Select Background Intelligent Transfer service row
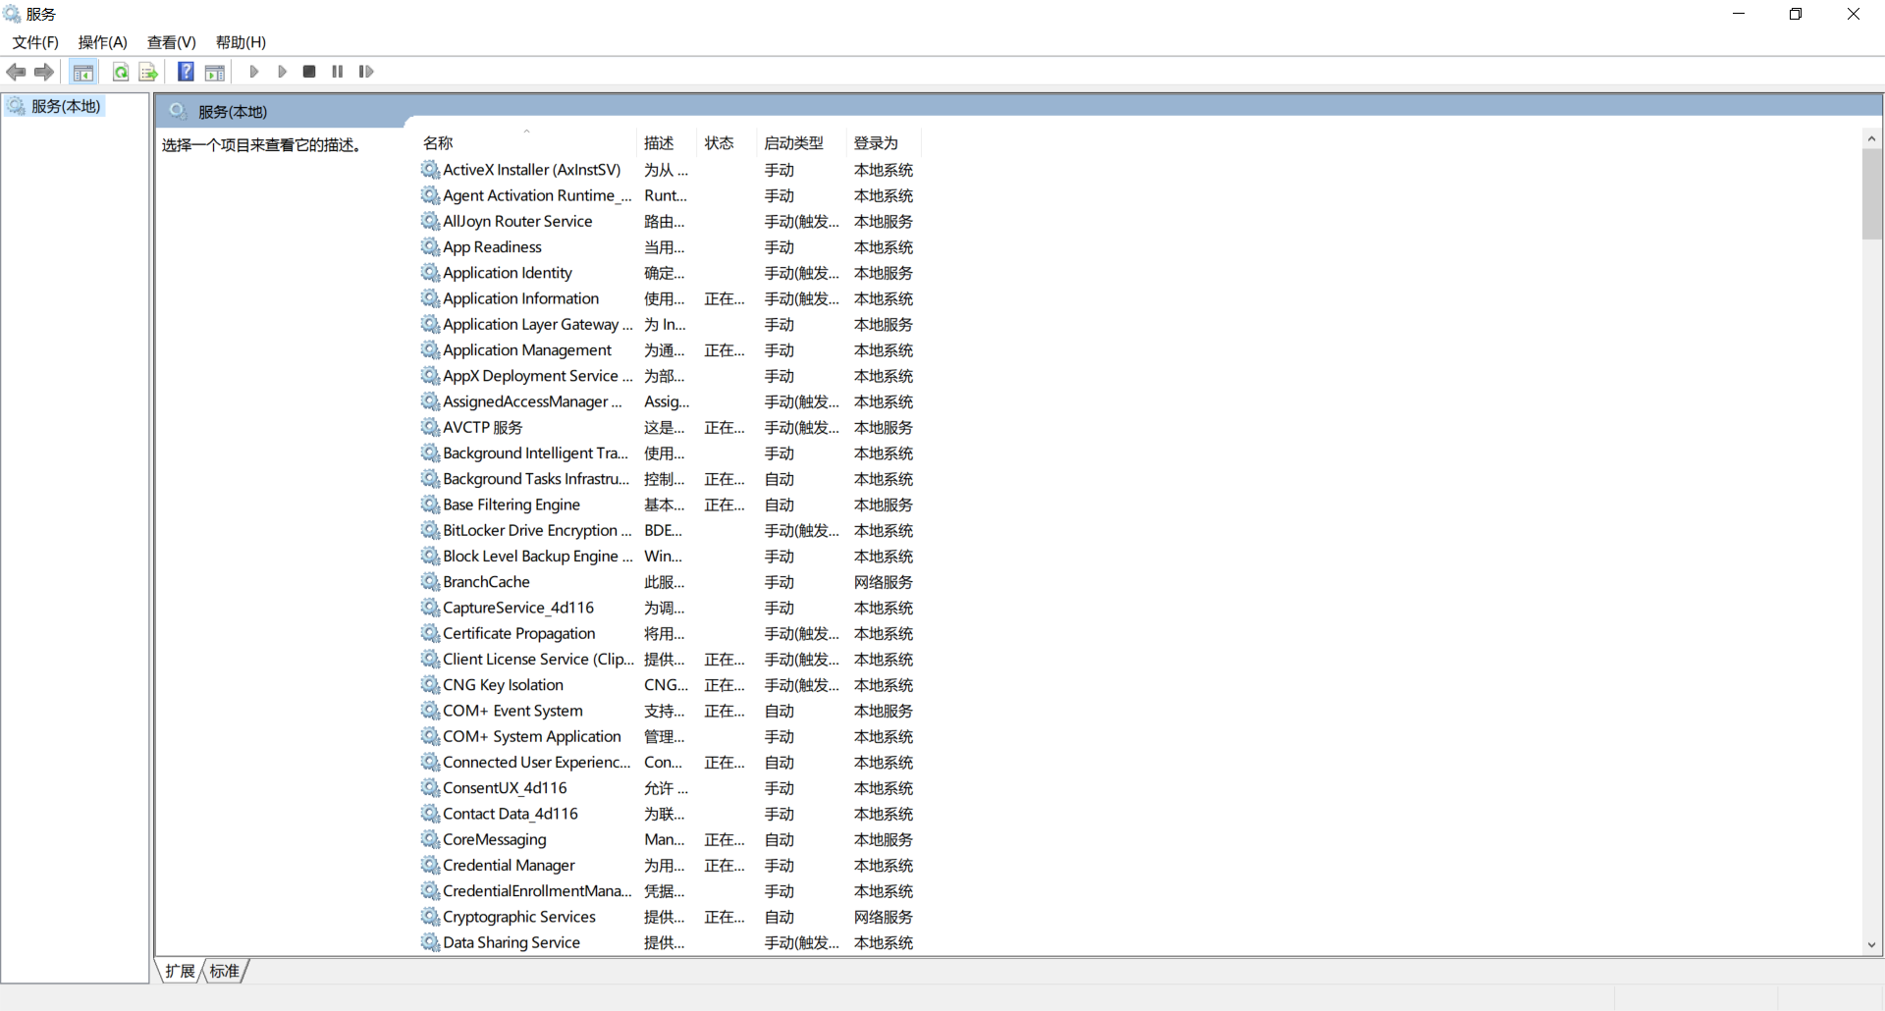The width and height of the screenshot is (1885, 1011). [671, 453]
